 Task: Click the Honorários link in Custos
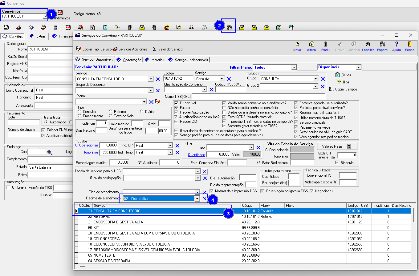(x=90, y=152)
